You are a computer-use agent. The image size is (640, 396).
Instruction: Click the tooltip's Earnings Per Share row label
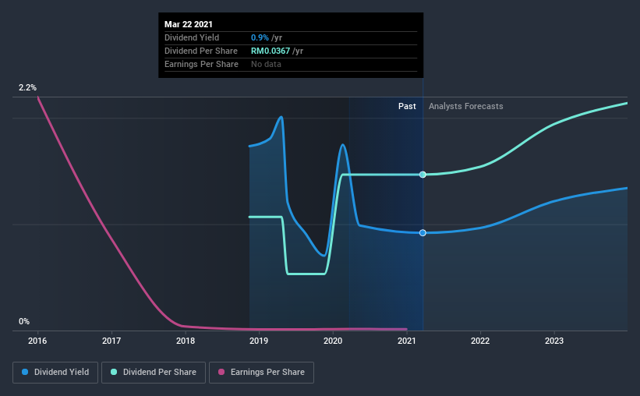(201, 64)
